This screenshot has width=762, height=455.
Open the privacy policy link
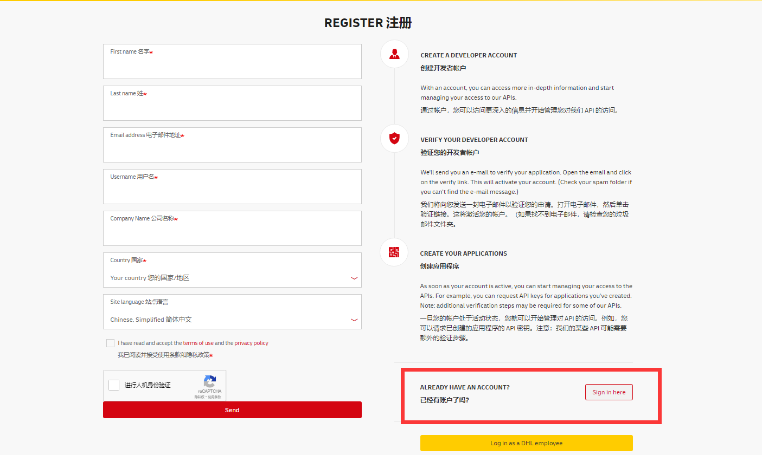coord(251,343)
